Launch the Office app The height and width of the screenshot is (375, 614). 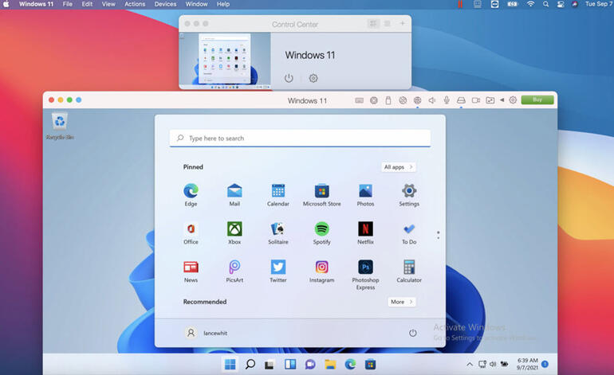pos(191,233)
